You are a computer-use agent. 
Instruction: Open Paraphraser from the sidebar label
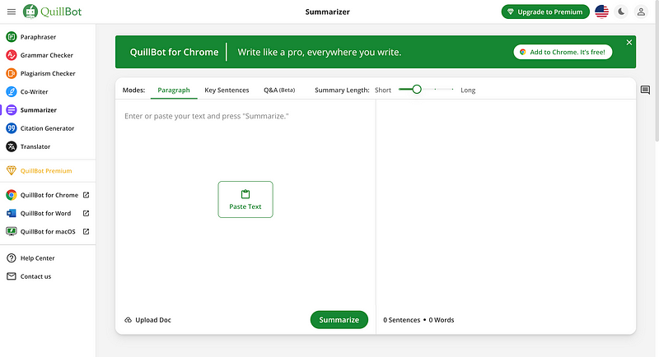point(38,37)
